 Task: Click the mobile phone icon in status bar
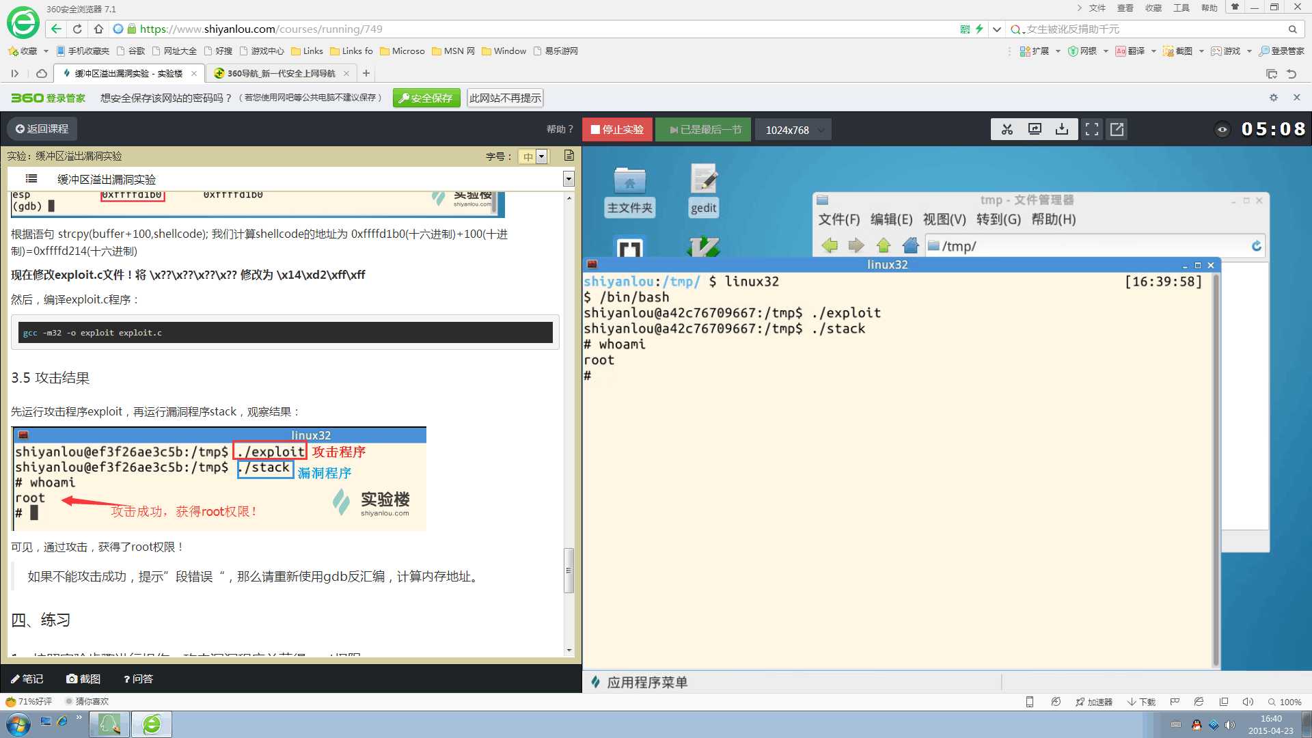point(1030,702)
